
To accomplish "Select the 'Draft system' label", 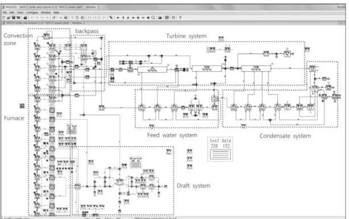I will (x=193, y=186).
